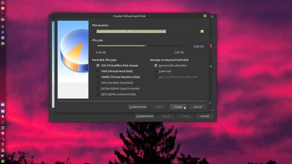292x164 pixels.
Task: Click the file size slider track
Action: click(x=140, y=46)
